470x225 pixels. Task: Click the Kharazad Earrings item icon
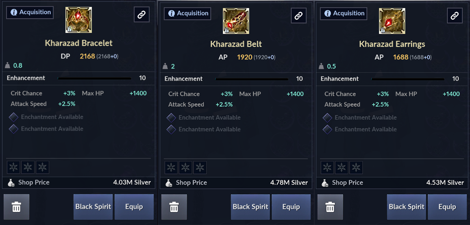coord(392,21)
